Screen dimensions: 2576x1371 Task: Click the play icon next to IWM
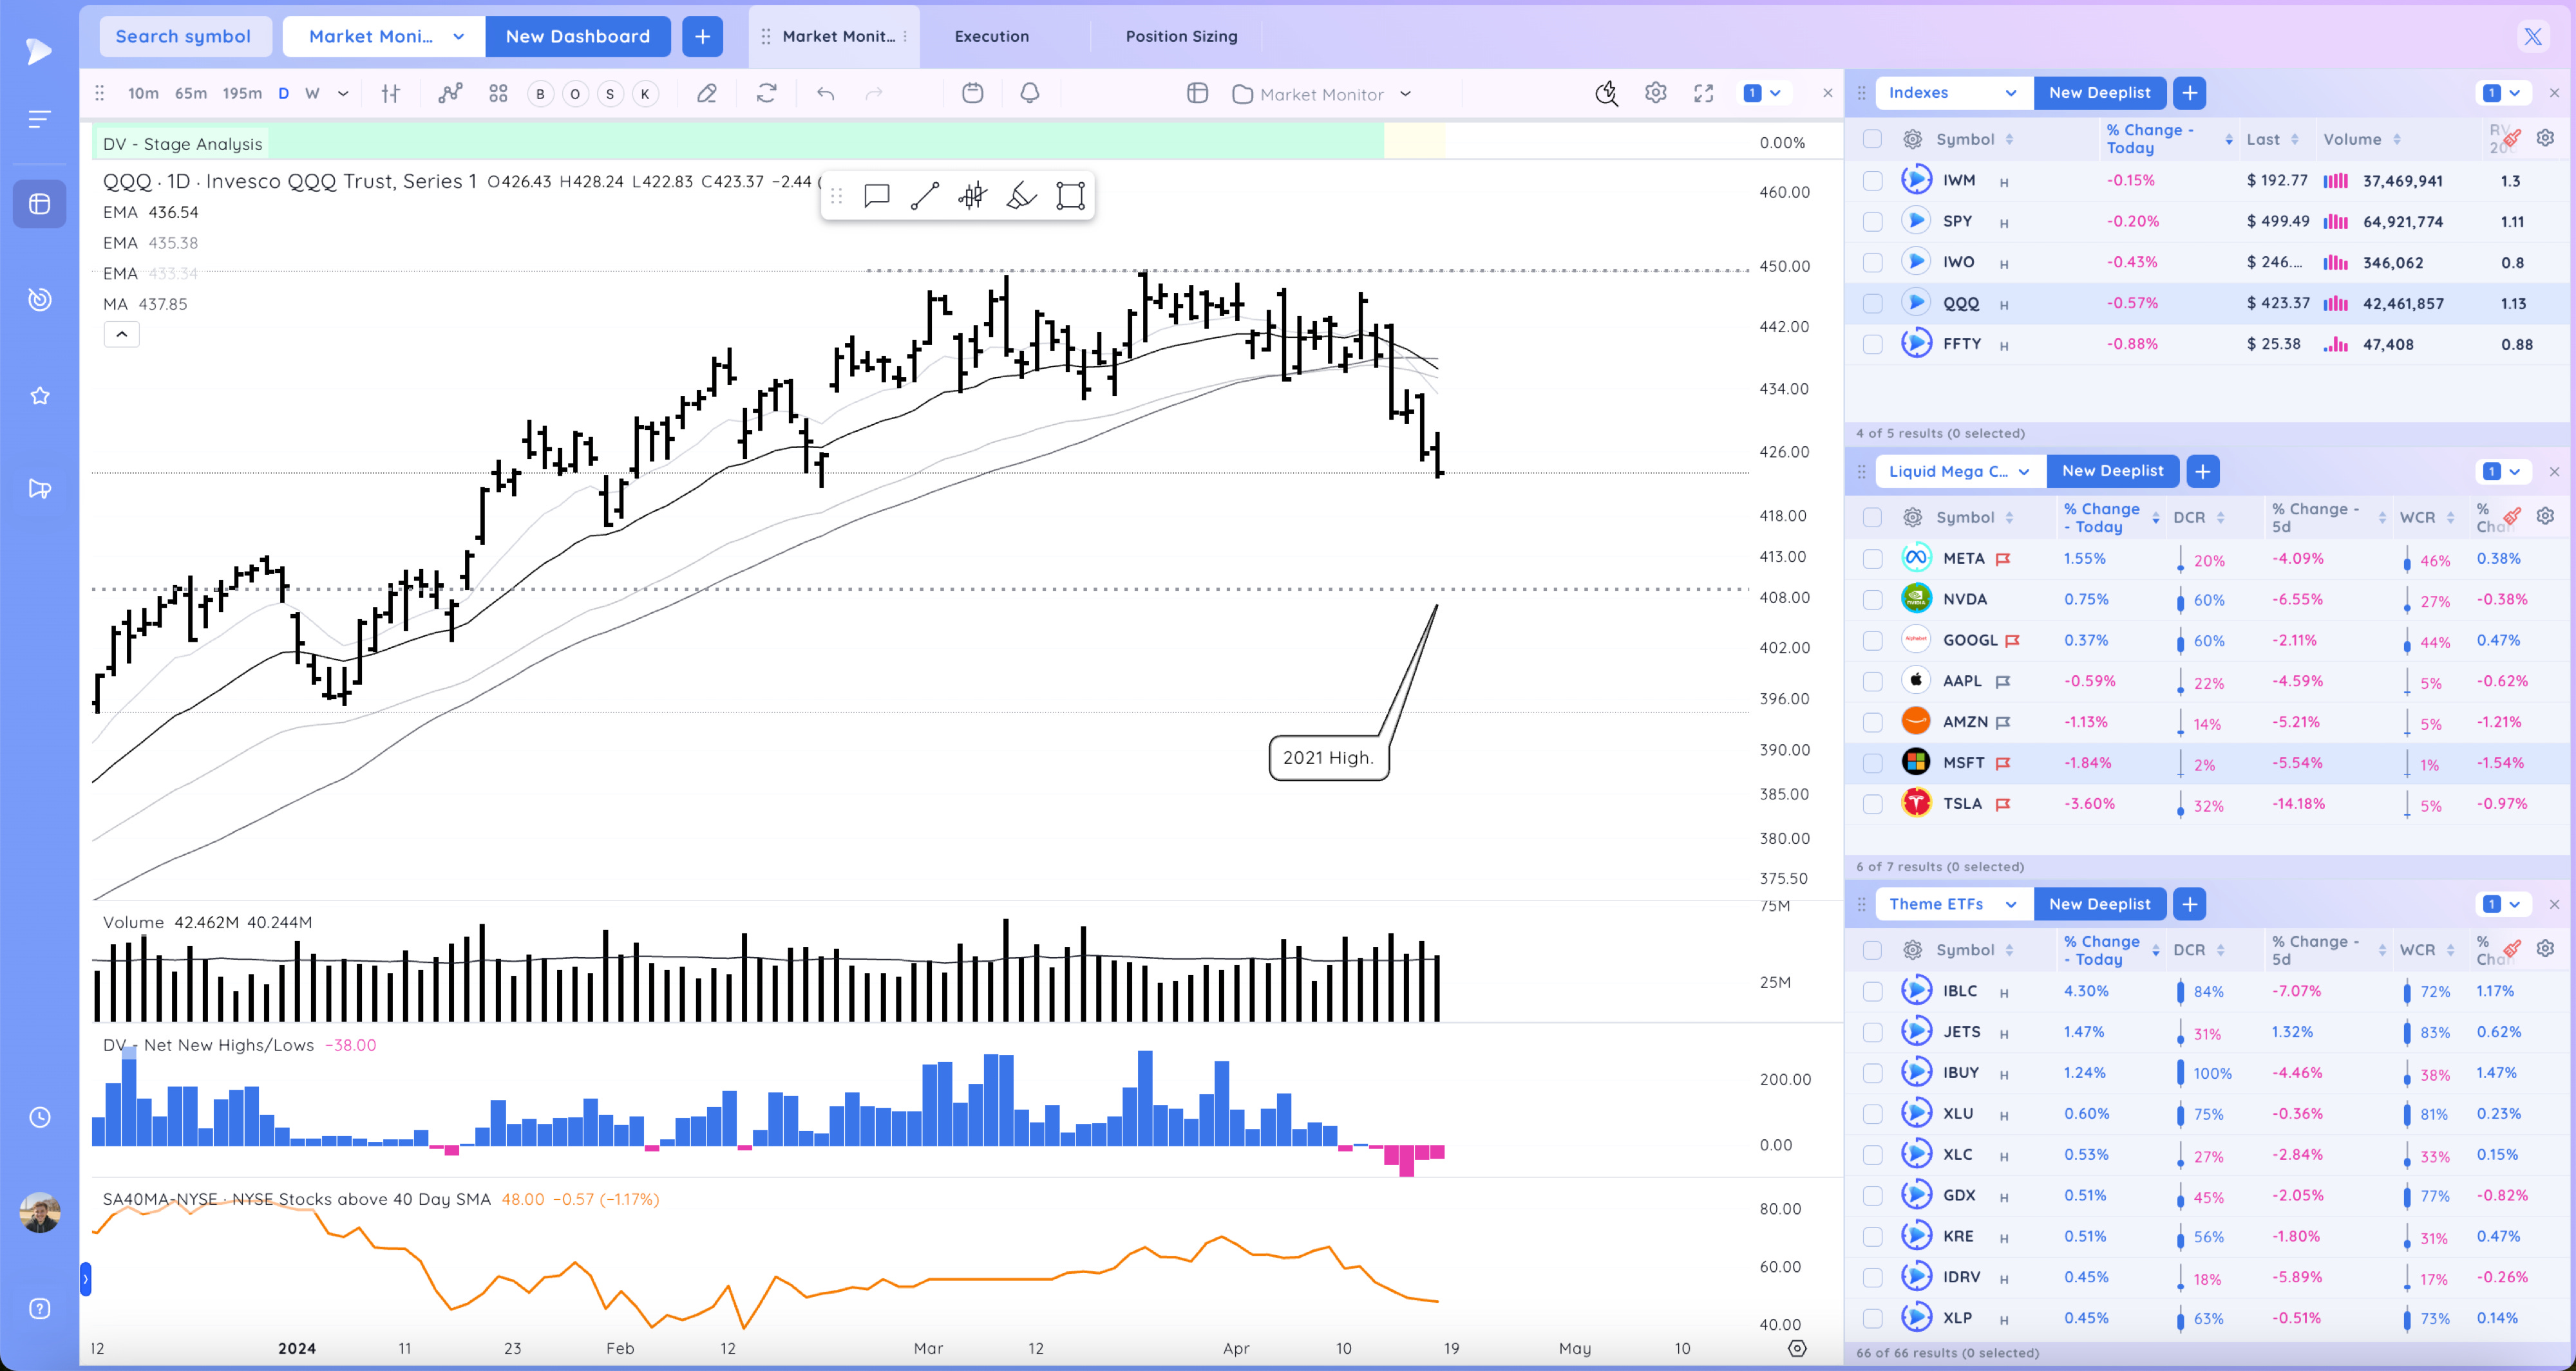pos(1916,180)
